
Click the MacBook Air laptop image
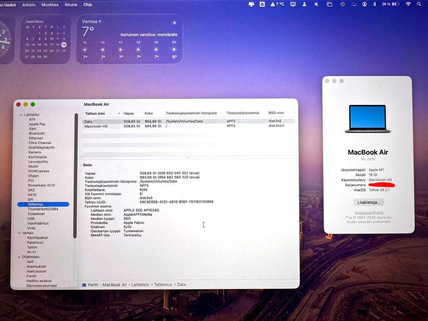tap(368, 119)
